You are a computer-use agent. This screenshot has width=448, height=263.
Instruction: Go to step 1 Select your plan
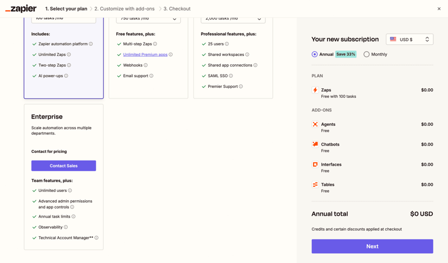(66, 9)
